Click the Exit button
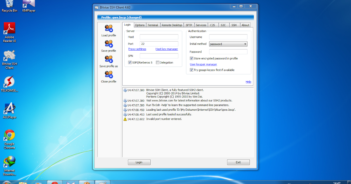The height and width of the screenshot is (184, 351). pos(238,162)
